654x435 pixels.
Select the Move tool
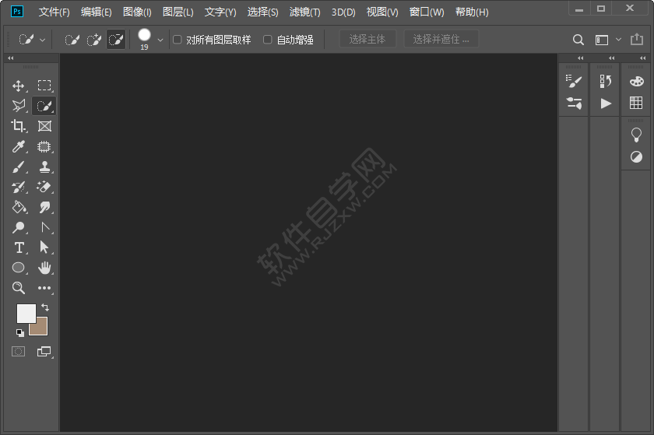pyautogui.click(x=19, y=86)
